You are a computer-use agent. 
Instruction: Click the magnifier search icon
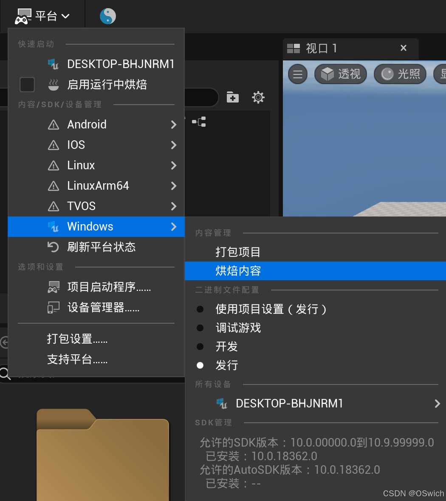coord(5,373)
